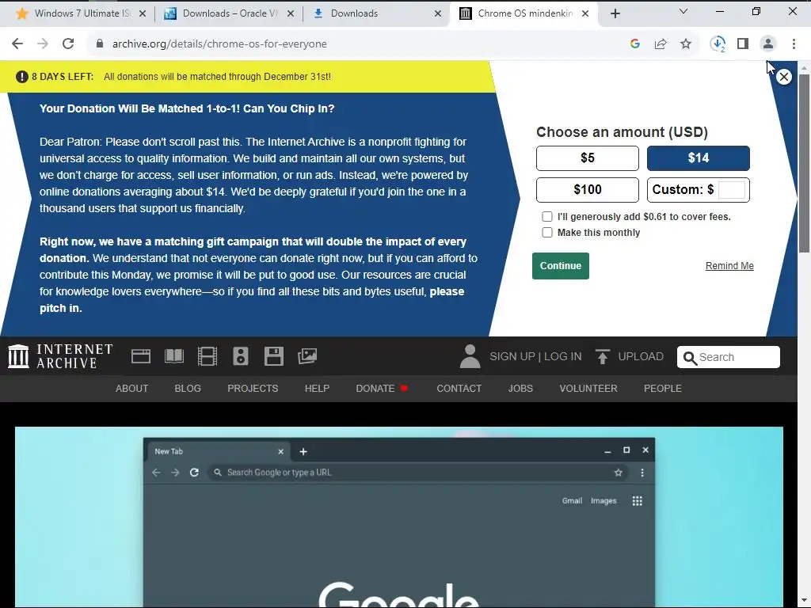
Task: Open the Audio speaker icon
Action: [241, 356]
